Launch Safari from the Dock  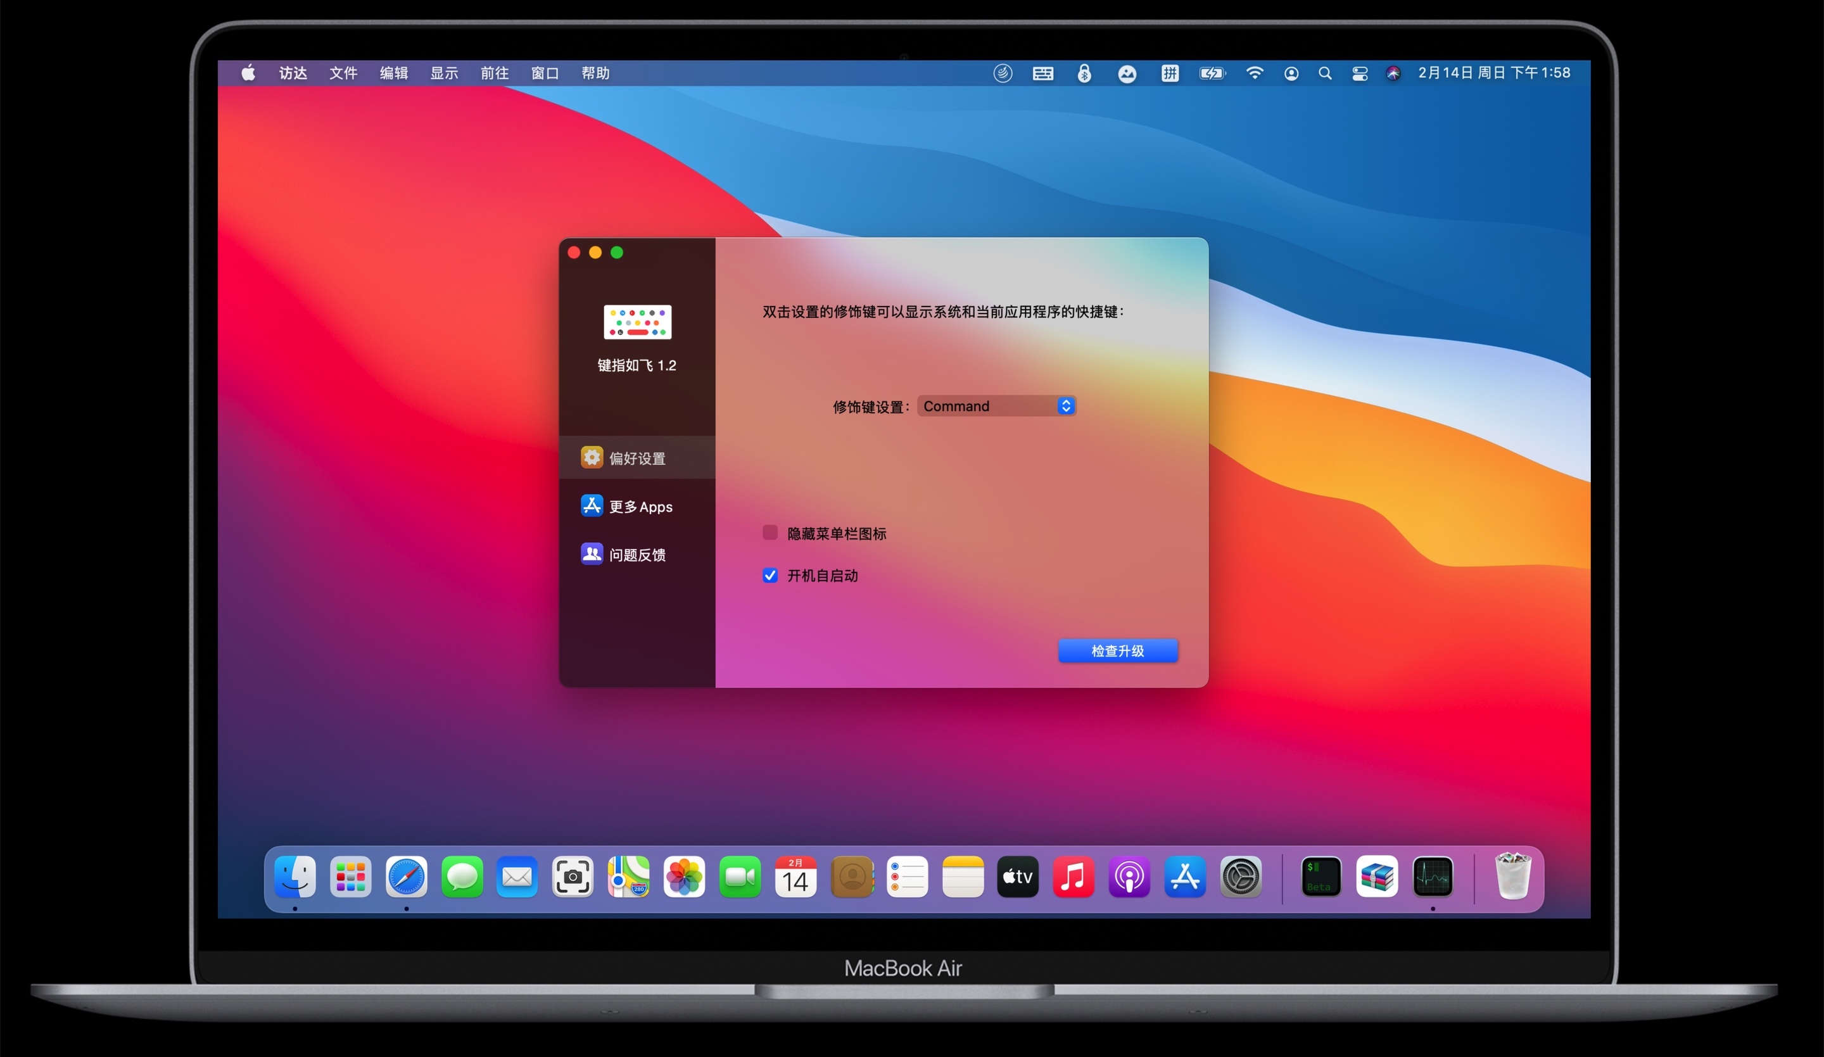tap(406, 877)
